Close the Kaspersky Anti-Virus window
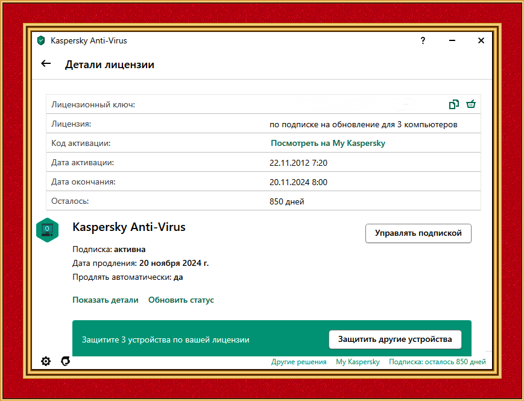 pyautogui.click(x=481, y=40)
